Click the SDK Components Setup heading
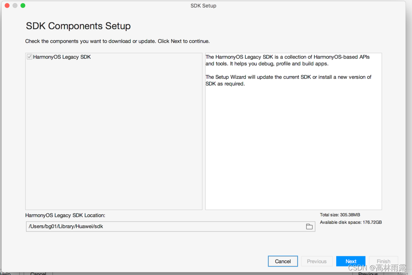Screen dimensions: 412x275 [78, 26]
